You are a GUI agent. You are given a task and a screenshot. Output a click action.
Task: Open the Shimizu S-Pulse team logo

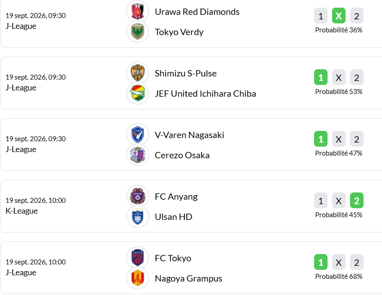(x=138, y=73)
